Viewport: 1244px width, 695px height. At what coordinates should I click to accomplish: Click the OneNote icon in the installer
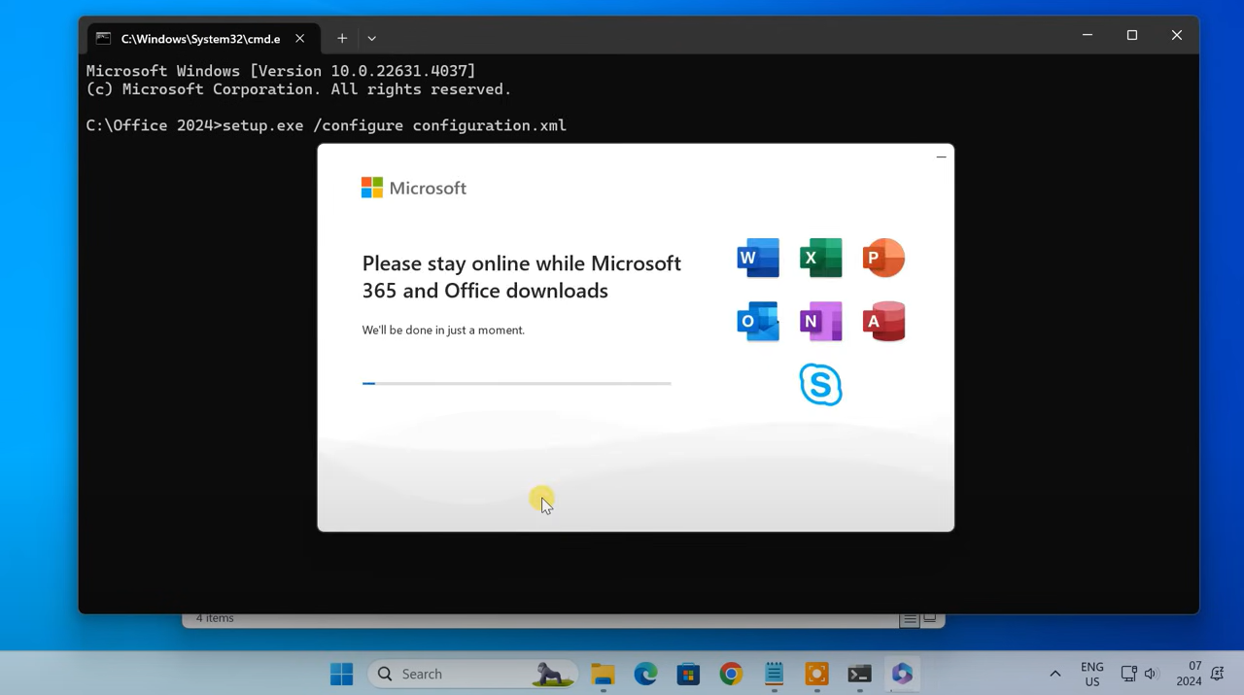(x=821, y=322)
